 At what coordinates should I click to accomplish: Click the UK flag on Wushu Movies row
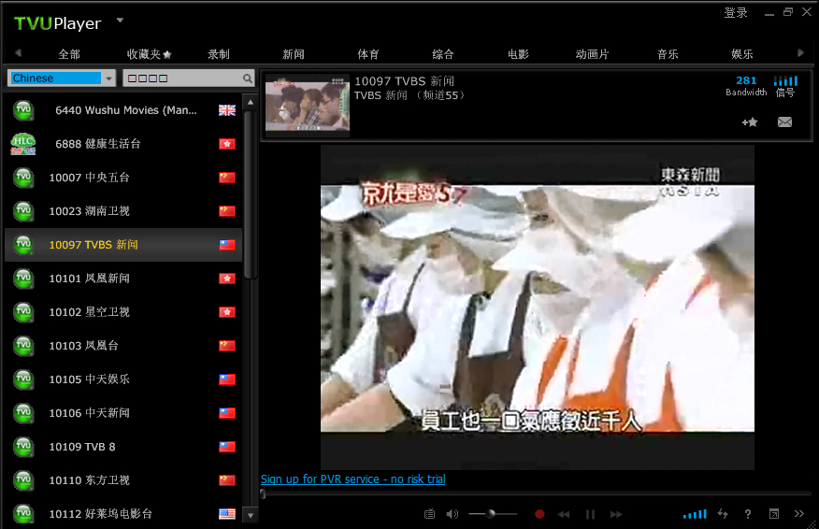click(x=226, y=110)
